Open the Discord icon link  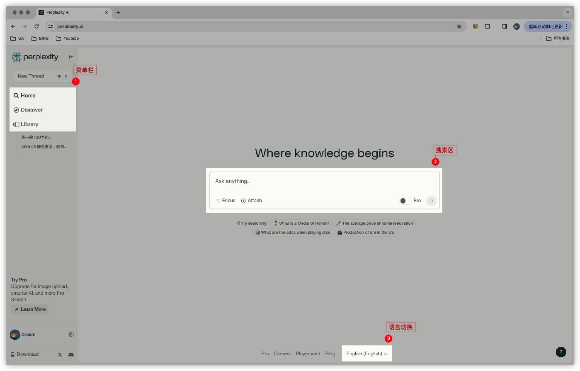click(71, 355)
